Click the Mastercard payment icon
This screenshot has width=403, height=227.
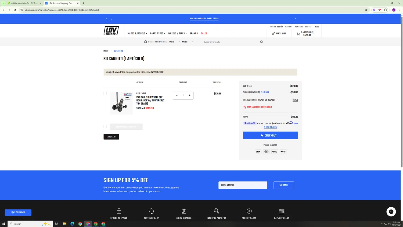tap(266, 152)
